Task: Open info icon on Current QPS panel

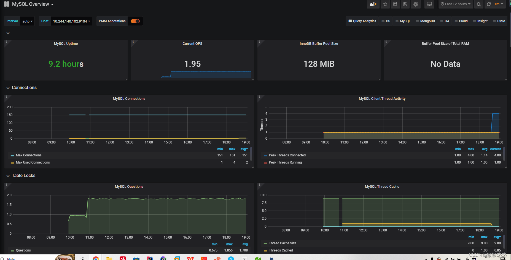Action: click(x=133, y=42)
